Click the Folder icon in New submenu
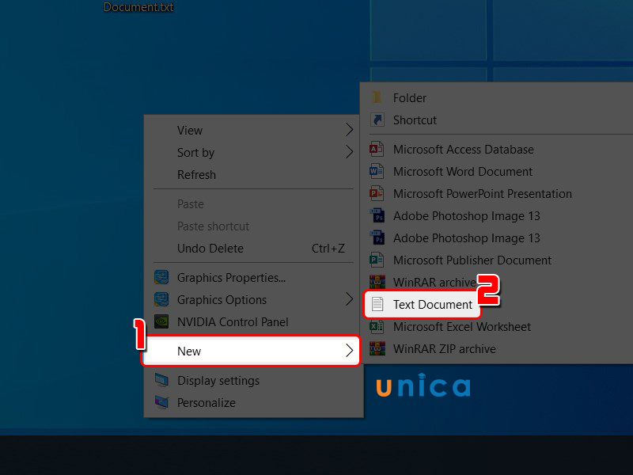Viewport: 633px width, 475px height. tap(377, 97)
